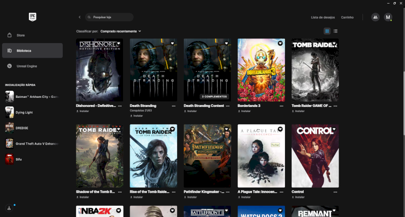
Task: Select the grid view layout icon
Action: 327,31
